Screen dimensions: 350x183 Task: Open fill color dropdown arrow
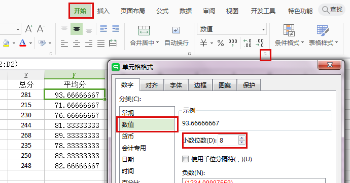point(14,43)
